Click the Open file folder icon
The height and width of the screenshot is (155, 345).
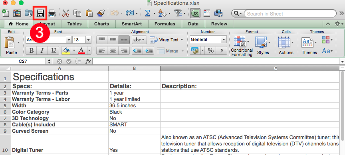pos(29,14)
